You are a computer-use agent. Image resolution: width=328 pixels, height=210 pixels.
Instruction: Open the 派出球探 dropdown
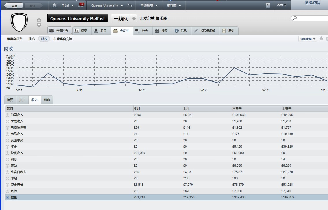point(307,39)
